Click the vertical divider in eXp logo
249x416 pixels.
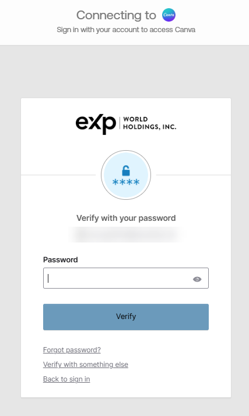(120, 123)
